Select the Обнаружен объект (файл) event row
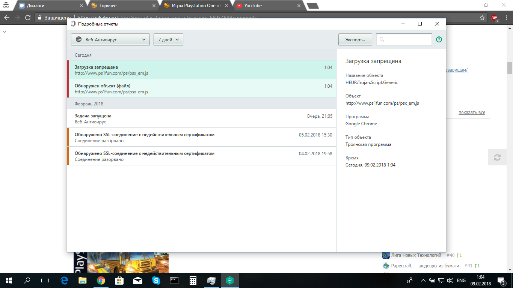513x288 pixels. tap(202, 88)
